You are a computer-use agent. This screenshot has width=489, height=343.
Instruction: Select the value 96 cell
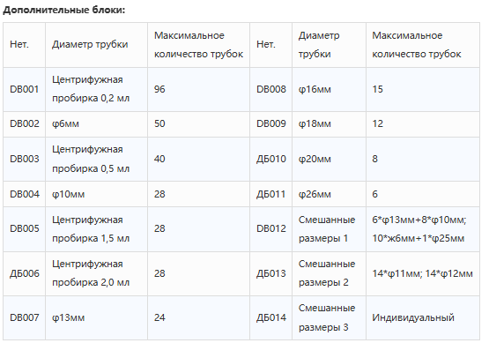(x=198, y=89)
